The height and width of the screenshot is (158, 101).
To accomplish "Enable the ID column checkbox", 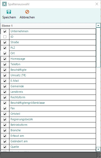I will point(5,37).
